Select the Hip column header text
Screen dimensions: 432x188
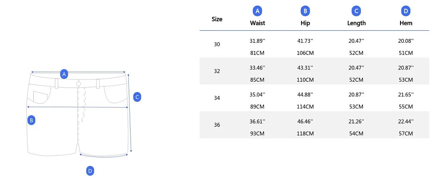305,23
